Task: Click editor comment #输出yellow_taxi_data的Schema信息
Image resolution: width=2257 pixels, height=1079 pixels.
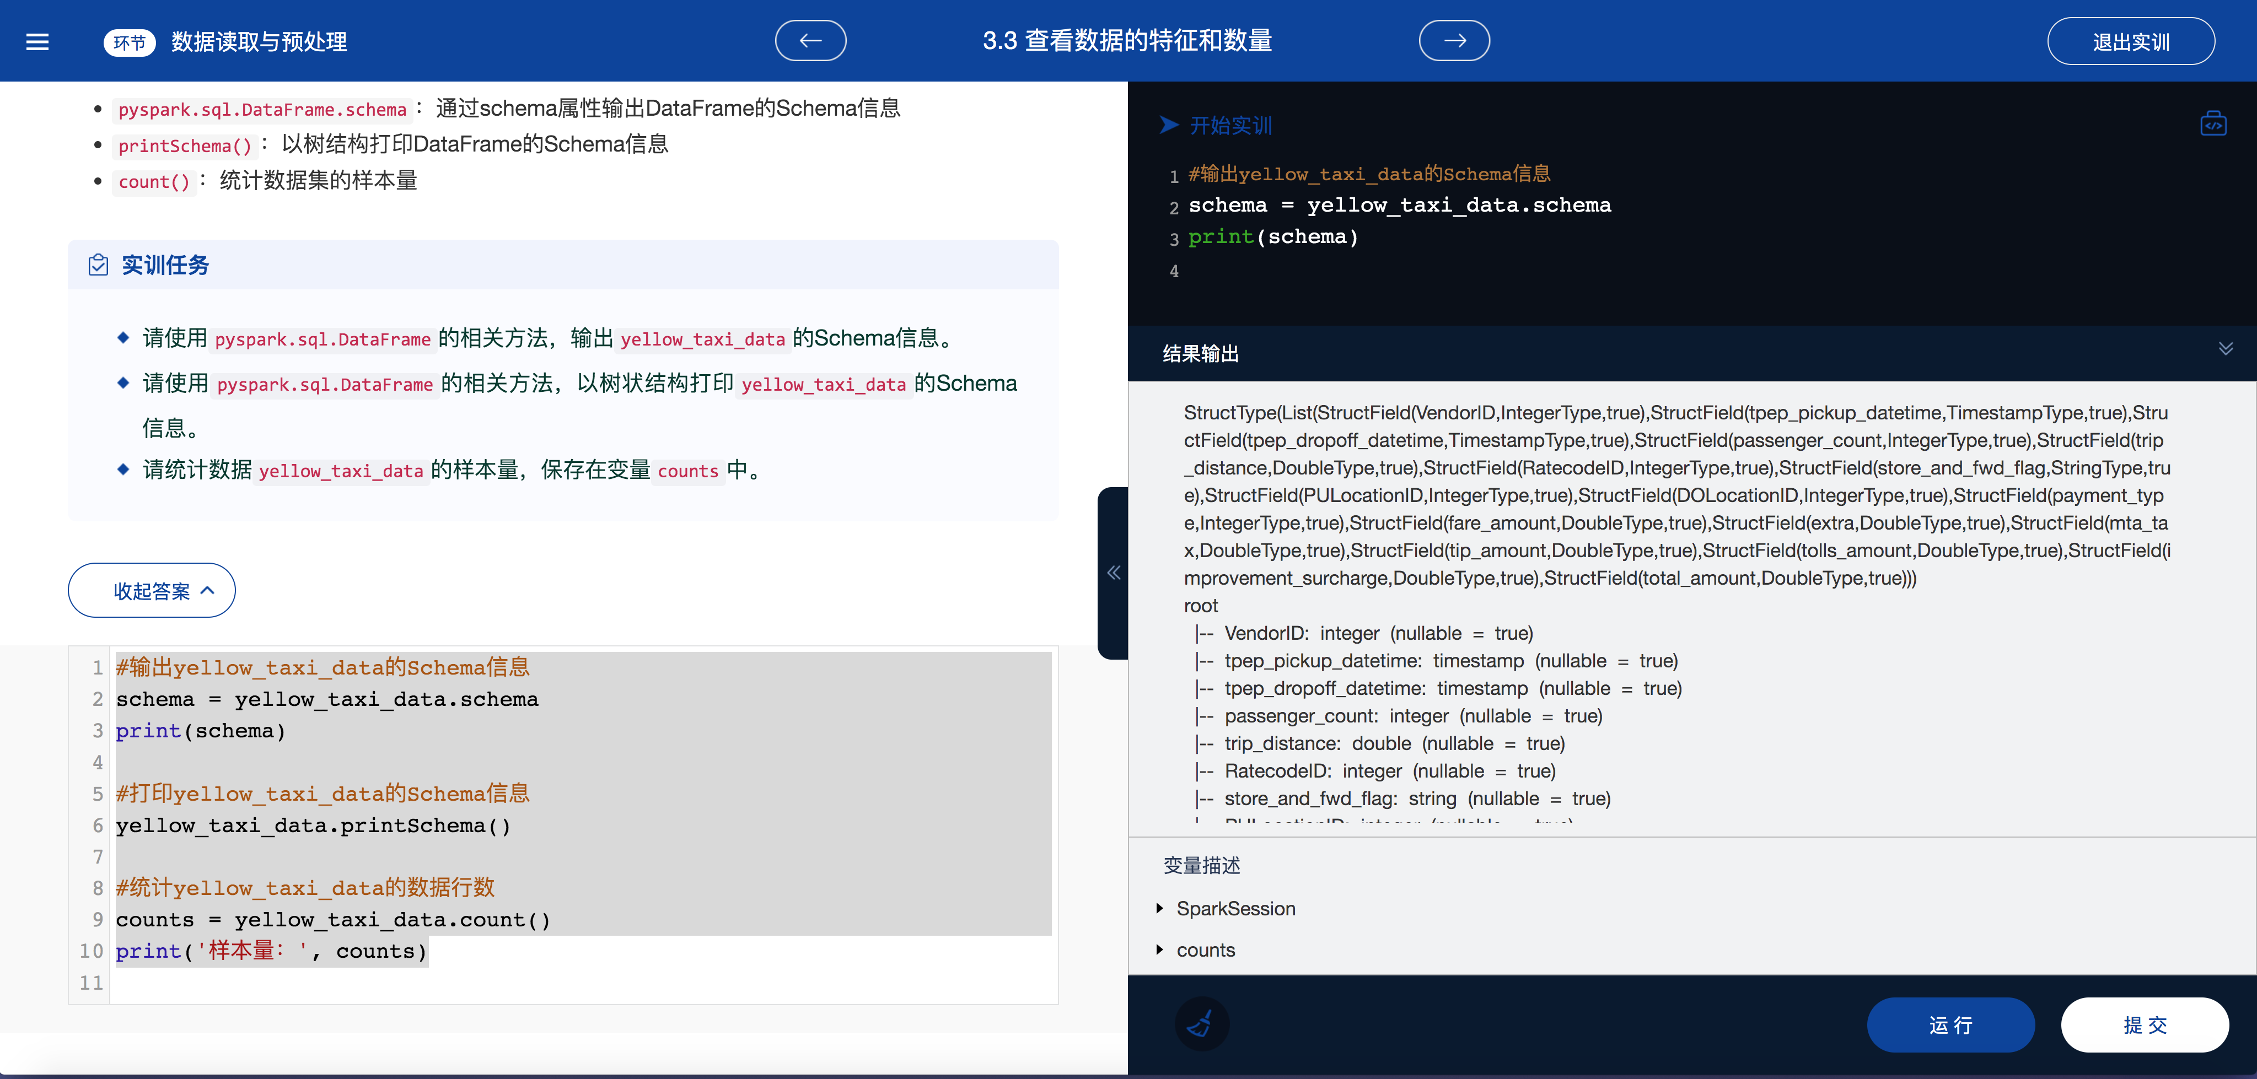Action: click(1368, 174)
